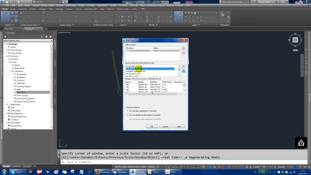Open Skype from the Windows taskbar
311x175 pixels.
click(18, 172)
